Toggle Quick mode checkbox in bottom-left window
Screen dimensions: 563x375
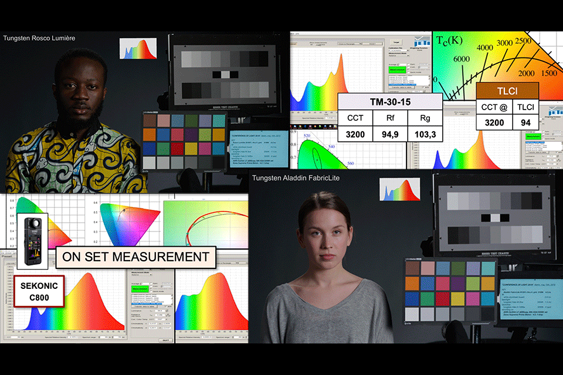click(x=151, y=291)
